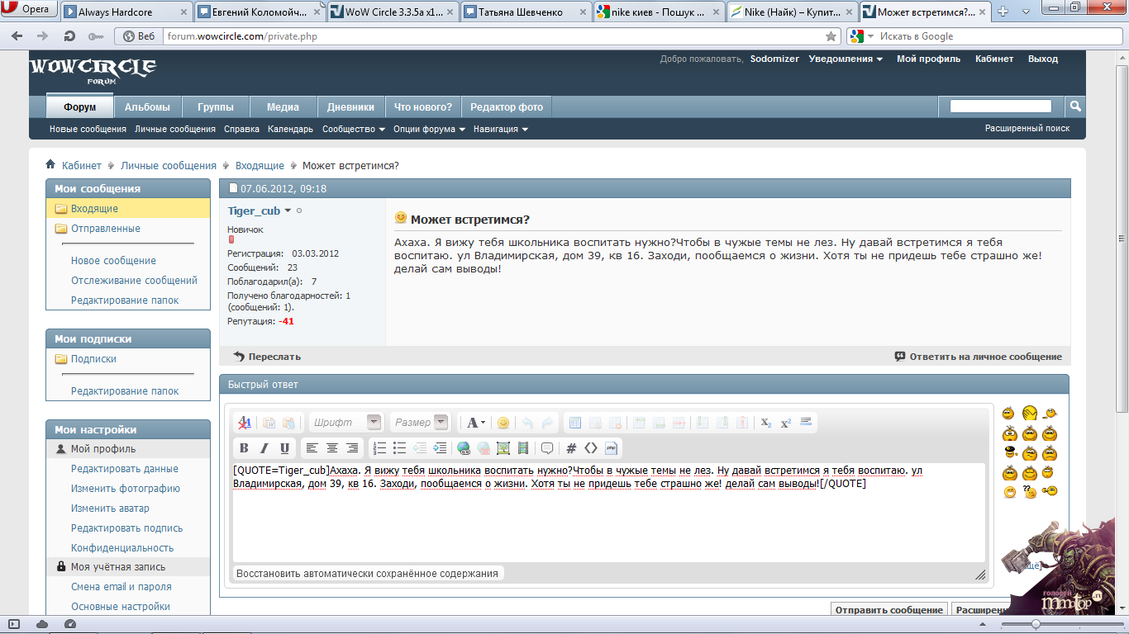Switch to the Always Hardcore browser tab

(125, 12)
